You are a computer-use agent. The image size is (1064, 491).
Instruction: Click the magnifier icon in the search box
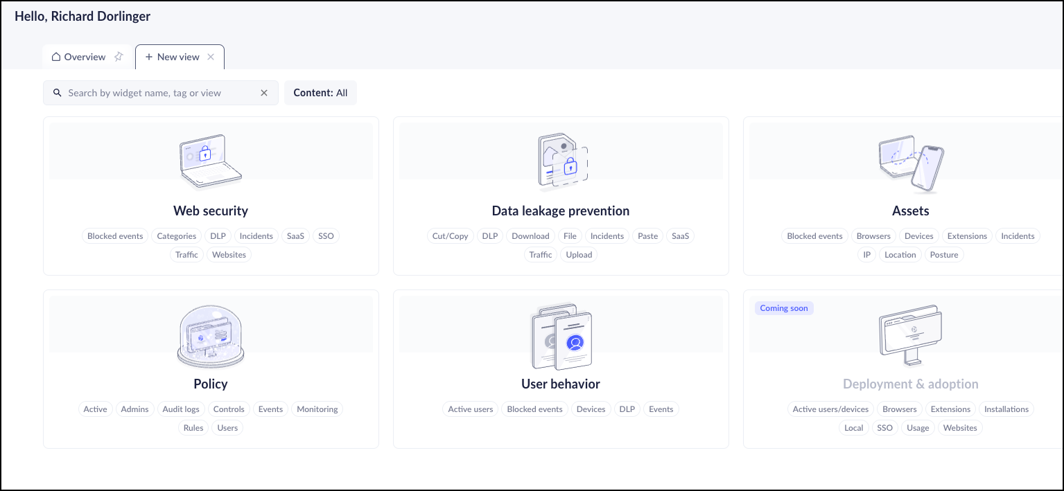(58, 93)
